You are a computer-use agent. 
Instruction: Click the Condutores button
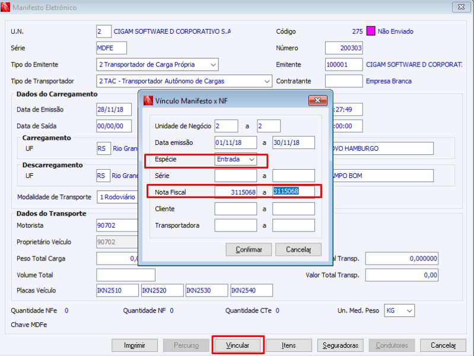pos(392,345)
